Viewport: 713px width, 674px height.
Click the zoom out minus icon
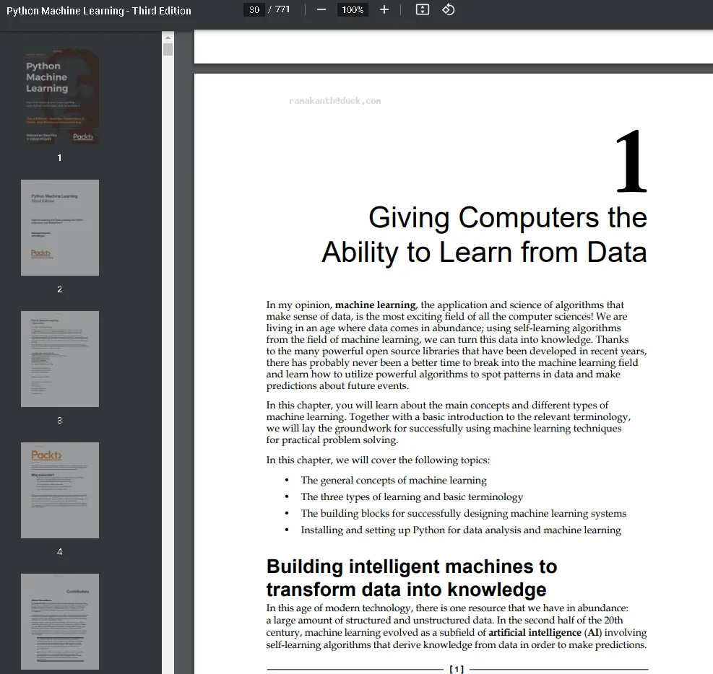(321, 10)
